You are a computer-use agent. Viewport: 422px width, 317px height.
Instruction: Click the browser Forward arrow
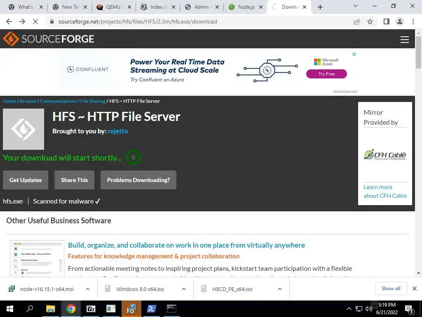click(22, 21)
